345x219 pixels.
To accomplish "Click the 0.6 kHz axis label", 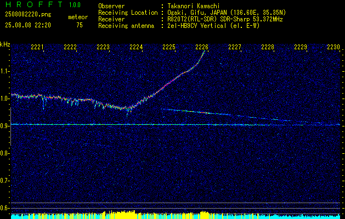I will point(5,208).
